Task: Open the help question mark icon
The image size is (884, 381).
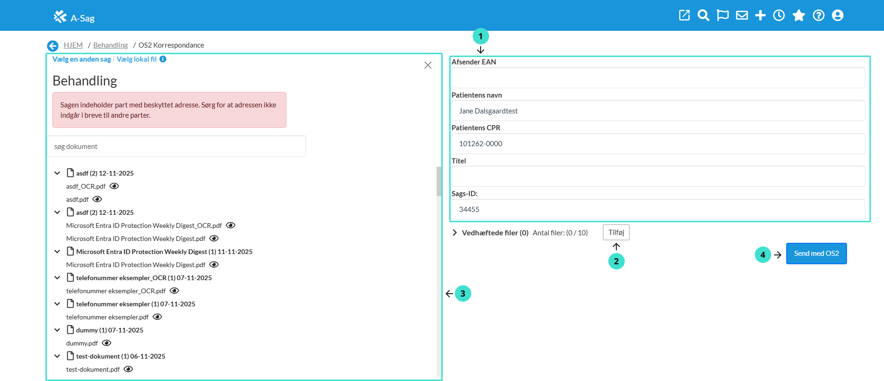Action: 818,15
